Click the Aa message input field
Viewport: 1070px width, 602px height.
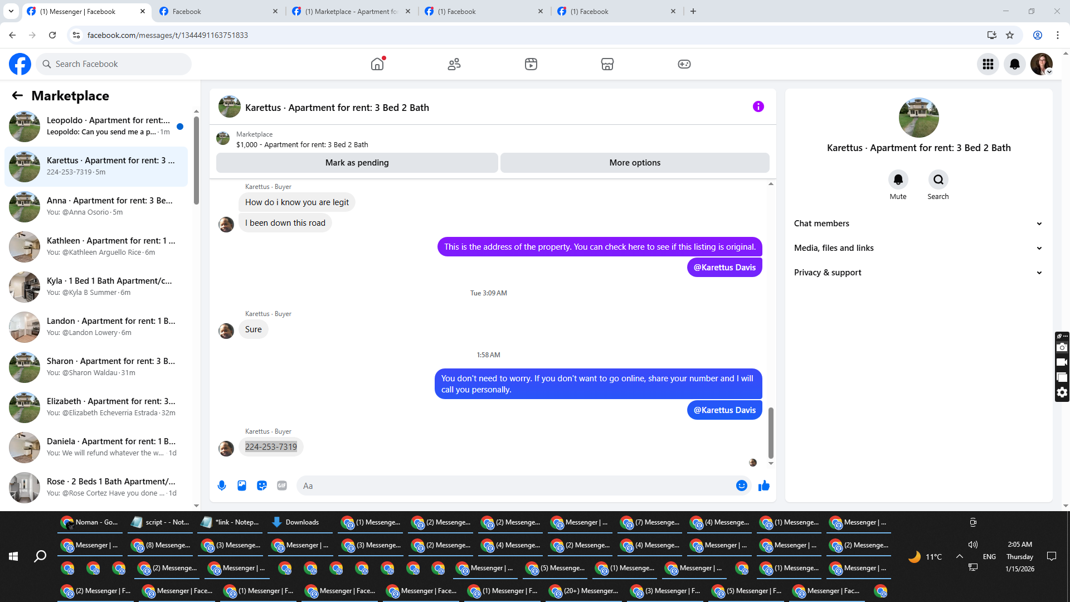pyautogui.click(x=515, y=486)
